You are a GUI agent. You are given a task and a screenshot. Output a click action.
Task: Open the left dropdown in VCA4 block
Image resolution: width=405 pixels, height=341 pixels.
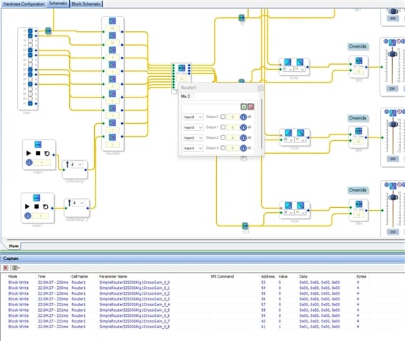(x=288, y=212)
